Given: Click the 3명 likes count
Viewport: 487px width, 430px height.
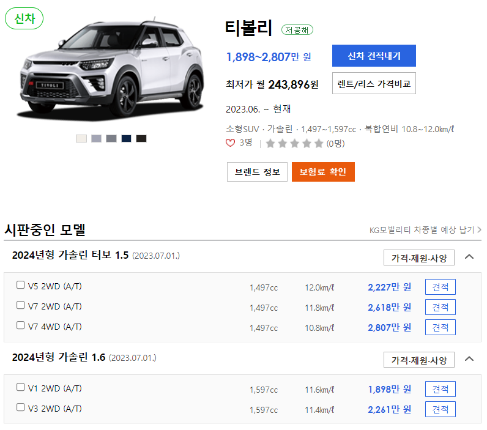Looking at the screenshot, I should (246, 143).
